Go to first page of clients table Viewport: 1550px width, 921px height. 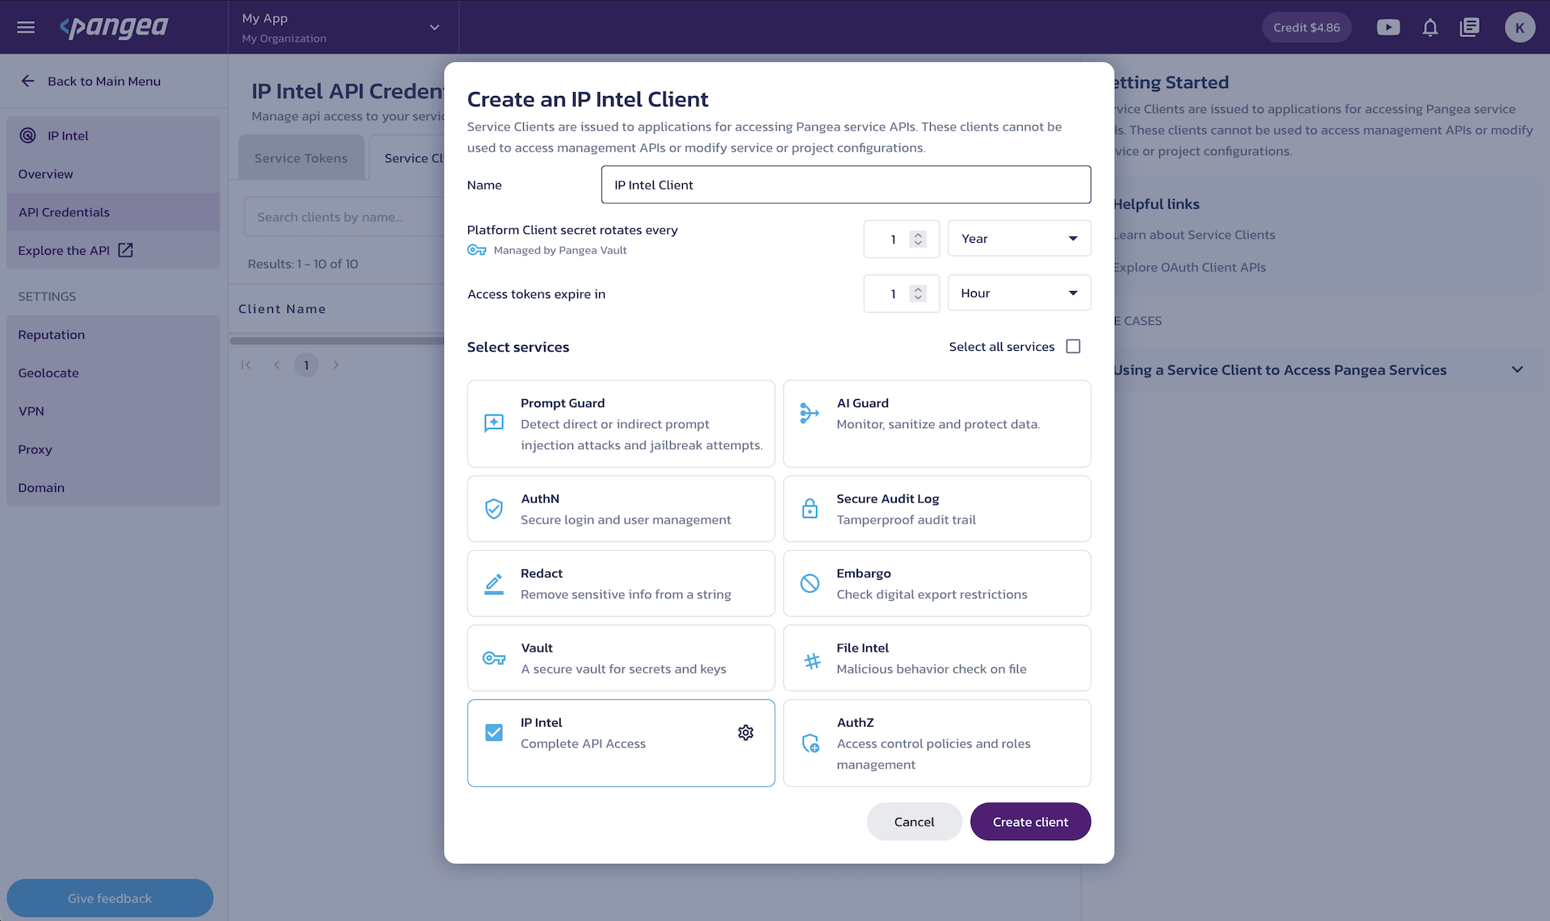tap(246, 365)
